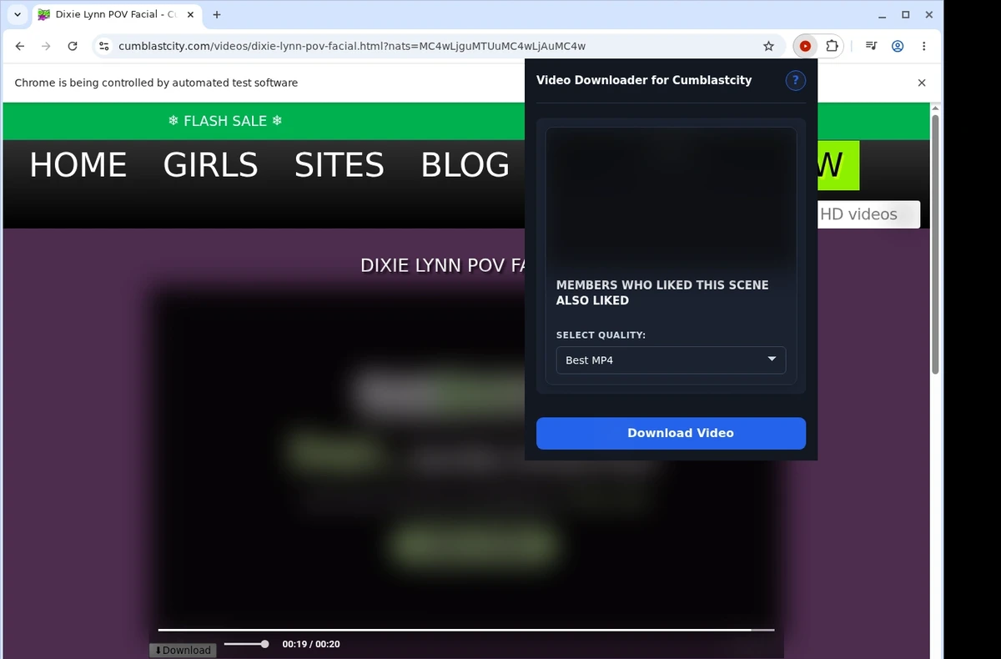Seek on the video progress bar
The image size is (1001, 659).
coord(466,630)
